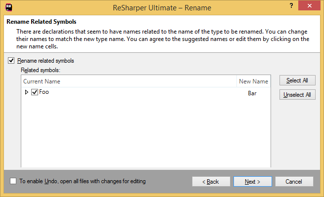Click the Unselect All button
This screenshot has height=197, width=324.
297,95
